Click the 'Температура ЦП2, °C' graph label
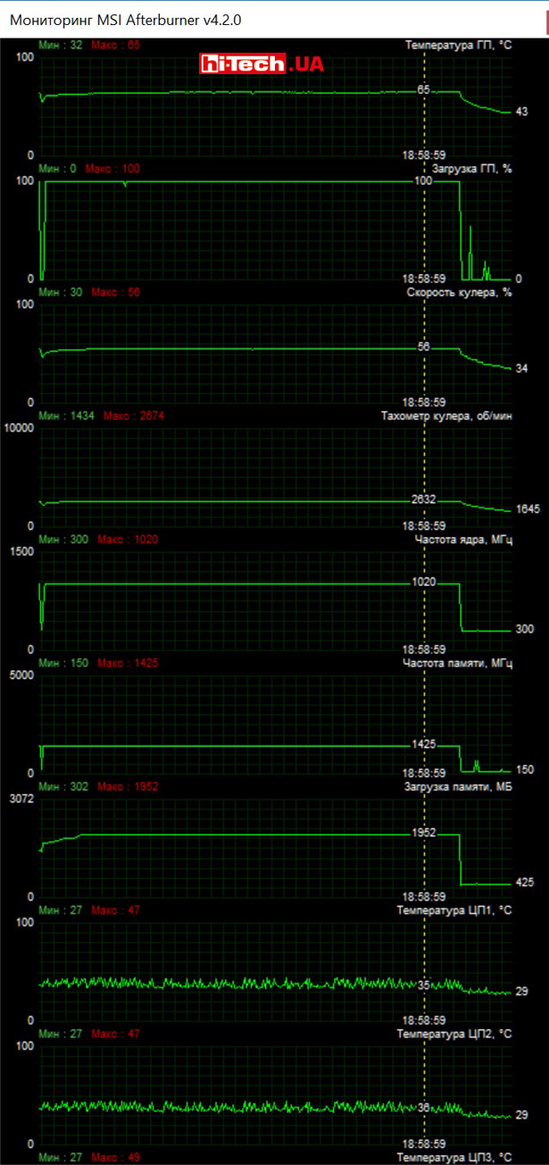This screenshot has width=549, height=1165. 454,1034
